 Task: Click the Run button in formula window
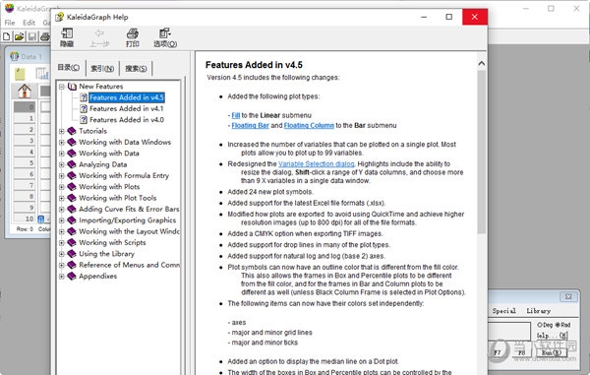pyautogui.click(x=552, y=352)
